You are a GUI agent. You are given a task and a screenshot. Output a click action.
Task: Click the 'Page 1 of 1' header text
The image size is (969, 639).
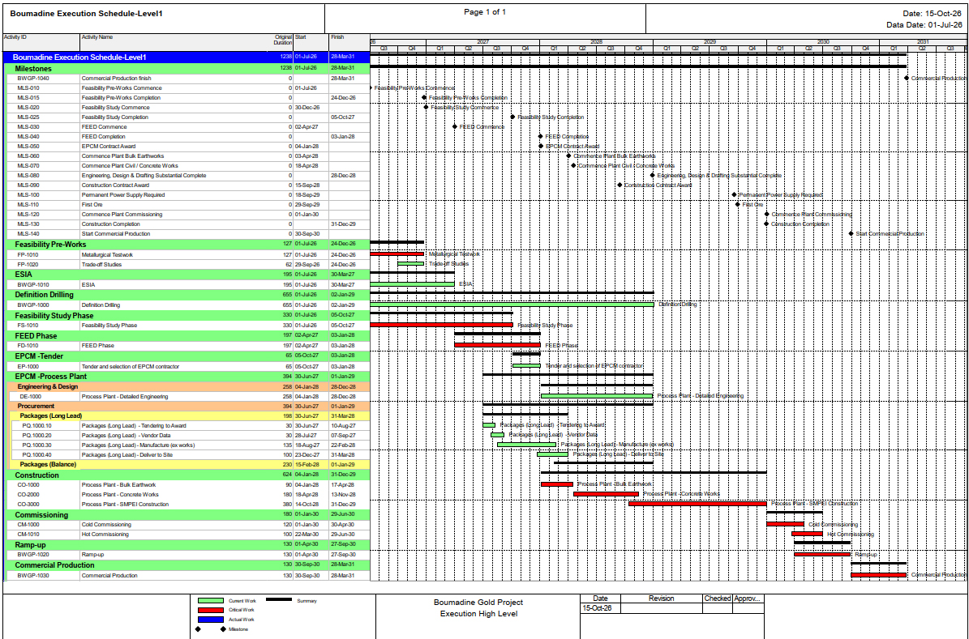coord(485,11)
